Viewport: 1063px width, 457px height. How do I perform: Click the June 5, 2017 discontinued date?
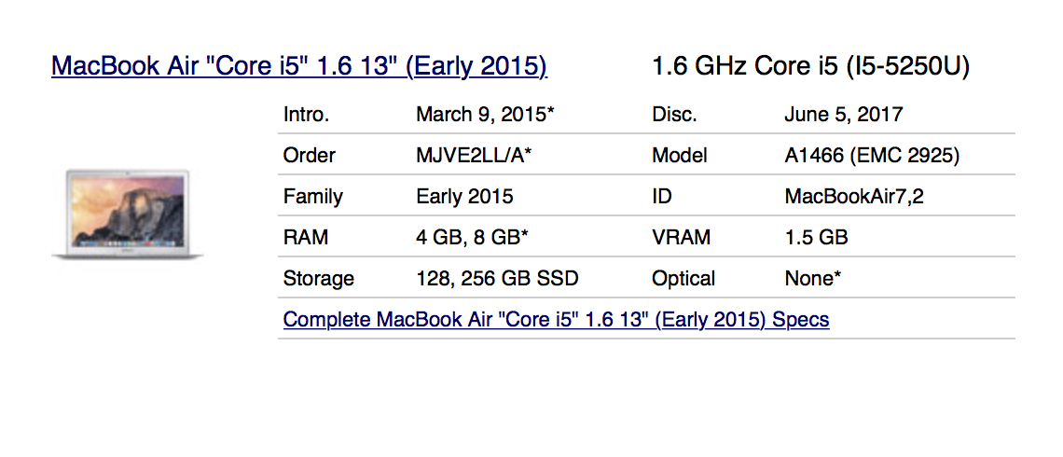843,115
